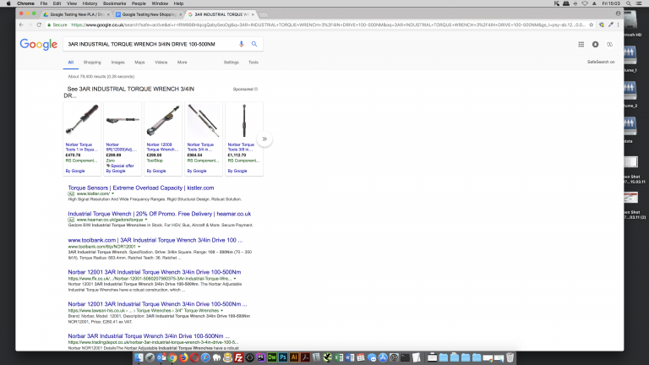Viewport: 649px width, 365px height.
Task: Bookmark this page with the star icon
Action: click(x=591, y=25)
